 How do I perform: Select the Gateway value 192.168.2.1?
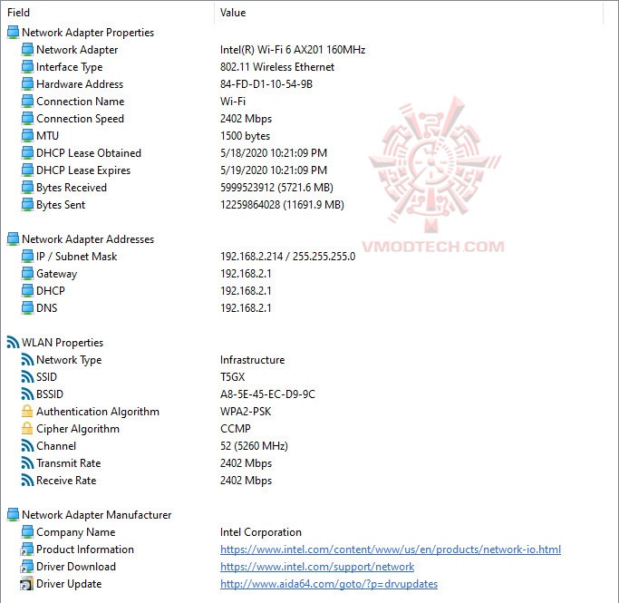[x=246, y=274]
